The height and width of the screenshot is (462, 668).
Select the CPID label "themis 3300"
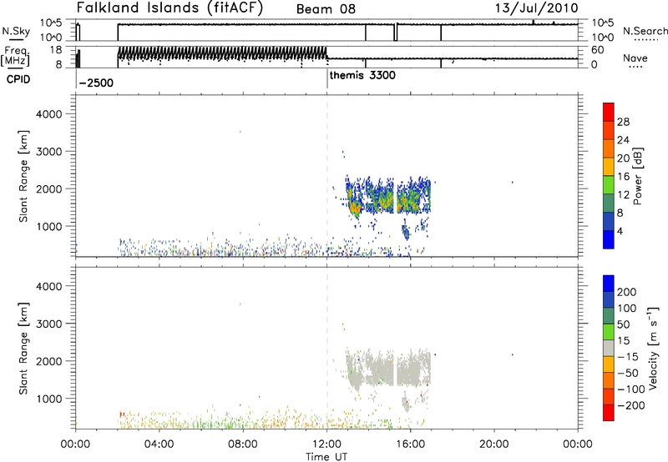(x=362, y=76)
